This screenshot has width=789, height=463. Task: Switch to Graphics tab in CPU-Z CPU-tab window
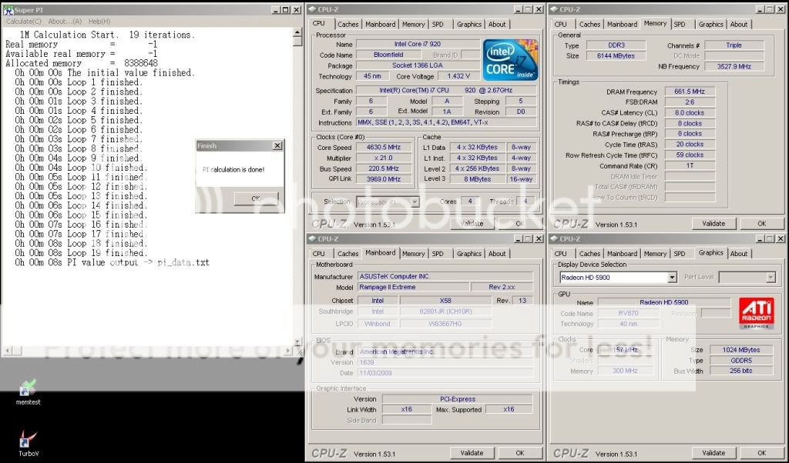(x=469, y=24)
